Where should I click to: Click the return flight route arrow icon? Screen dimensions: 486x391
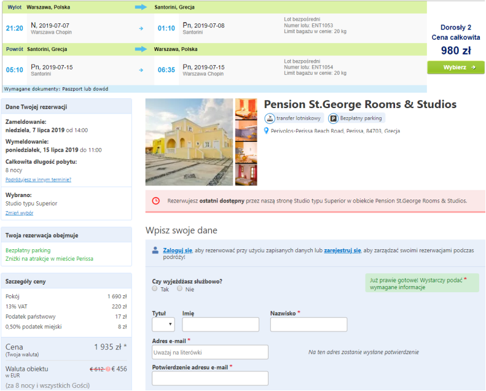(x=141, y=49)
